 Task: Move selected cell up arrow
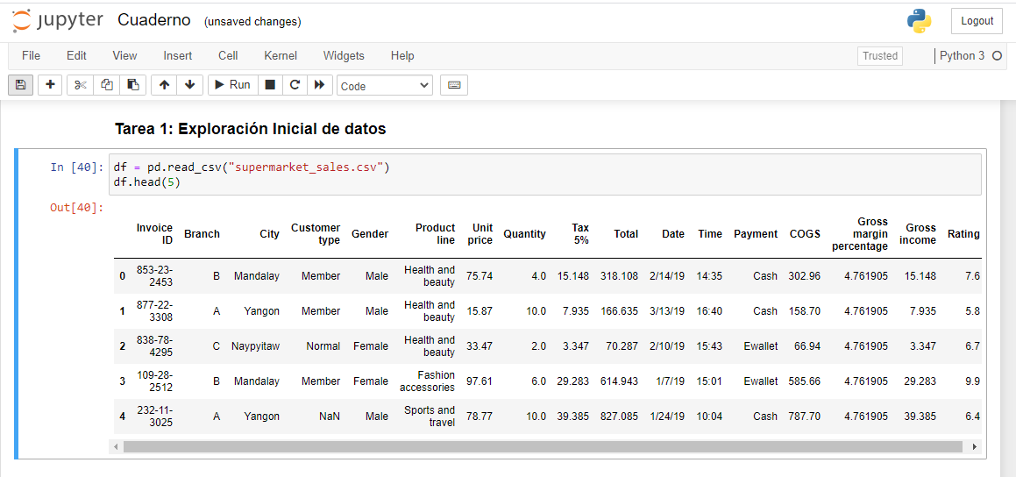tap(164, 85)
